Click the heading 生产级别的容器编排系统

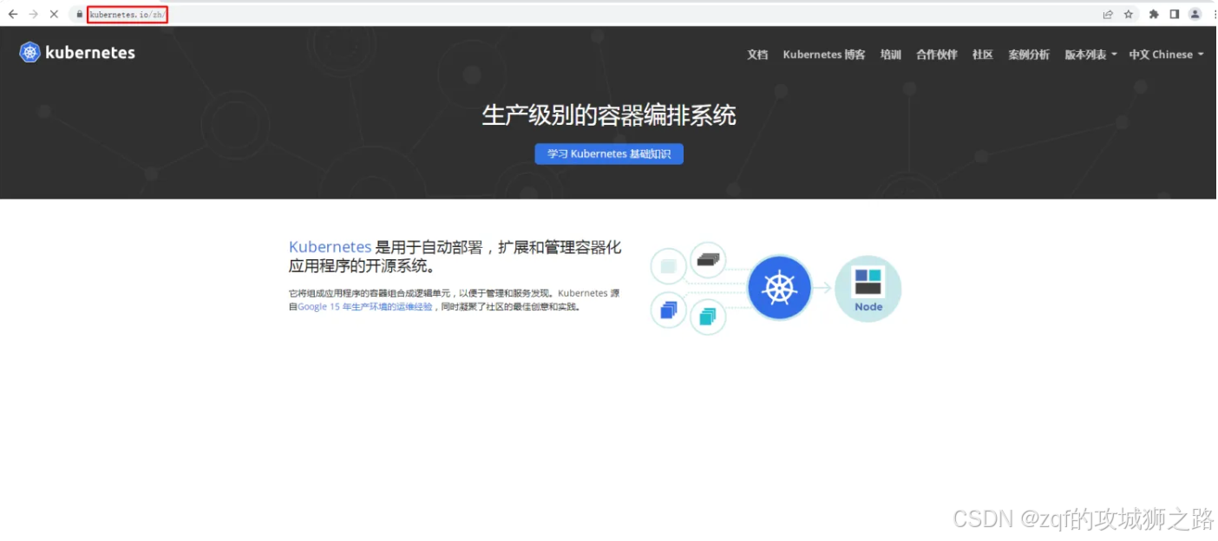(x=609, y=115)
